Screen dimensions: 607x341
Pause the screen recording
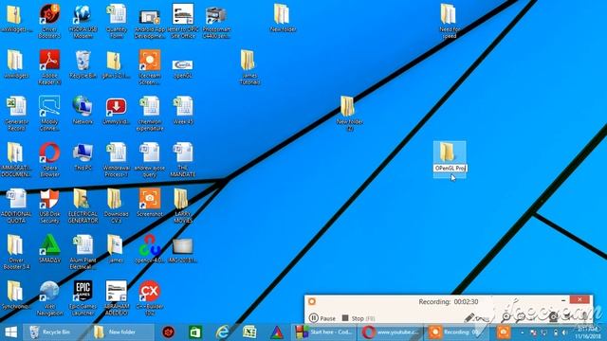[322, 318]
